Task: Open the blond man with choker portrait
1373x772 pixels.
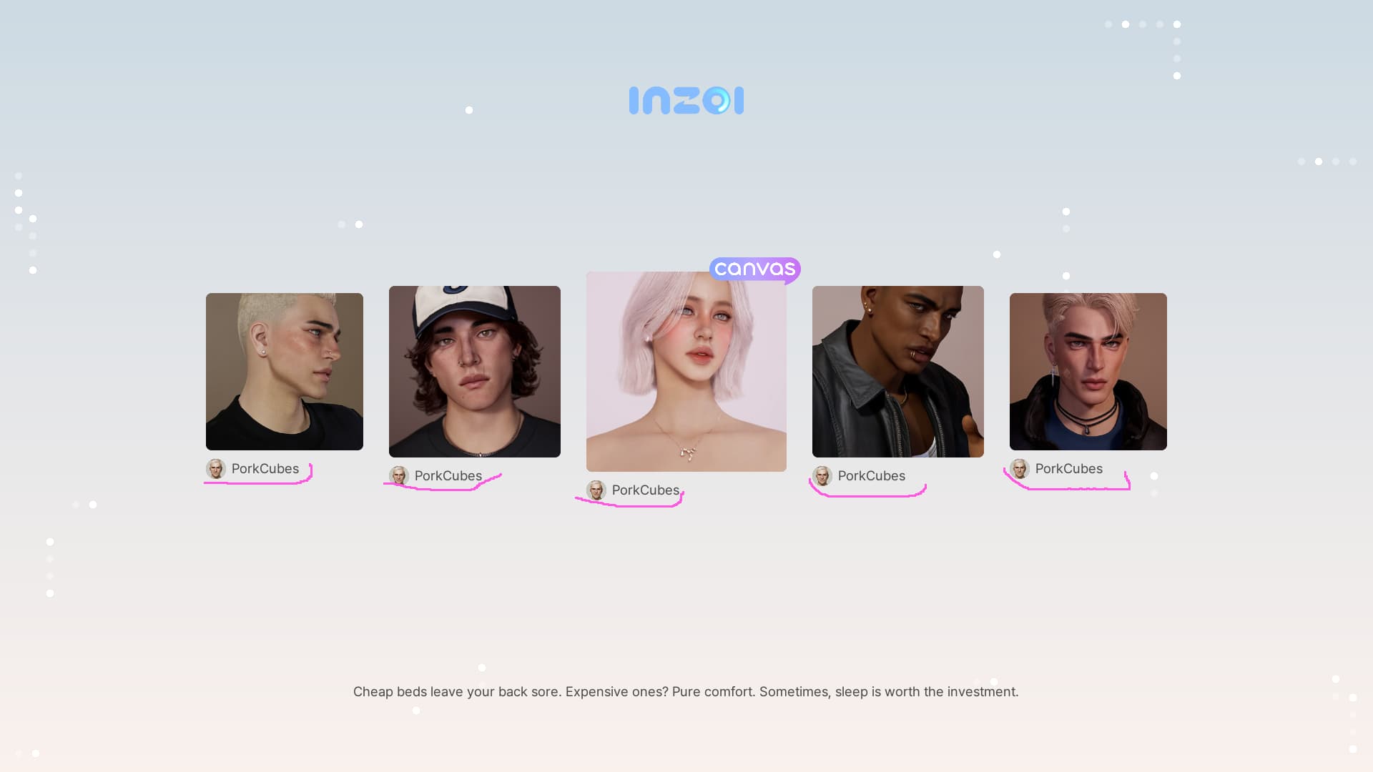Action: pyautogui.click(x=1088, y=372)
